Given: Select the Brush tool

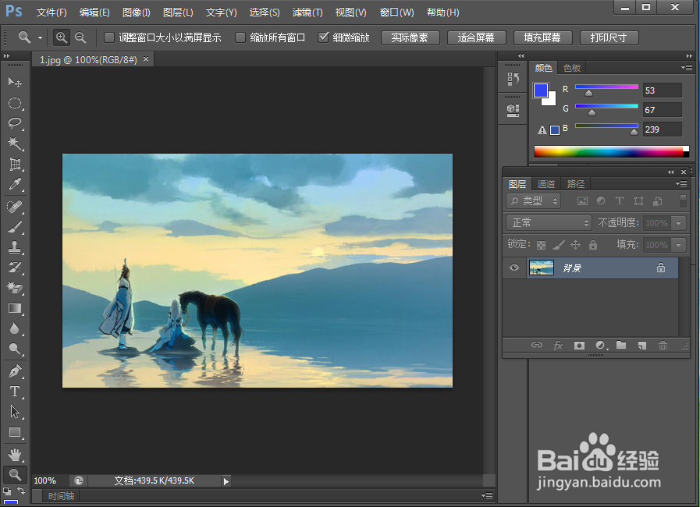Looking at the screenshot, I should pyautogui.click(x=15, y=227).
